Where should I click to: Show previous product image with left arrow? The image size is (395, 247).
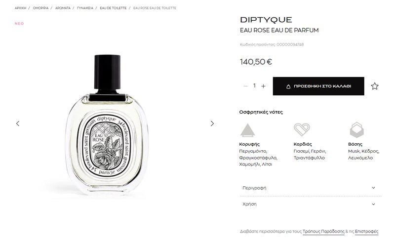pyautogui.click(x=18, y=123)
